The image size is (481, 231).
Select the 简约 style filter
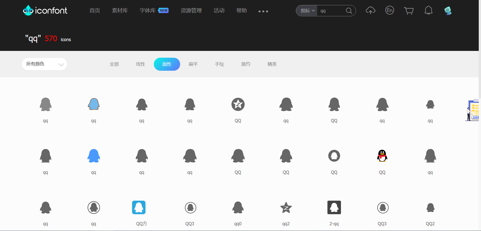[246, 64]
